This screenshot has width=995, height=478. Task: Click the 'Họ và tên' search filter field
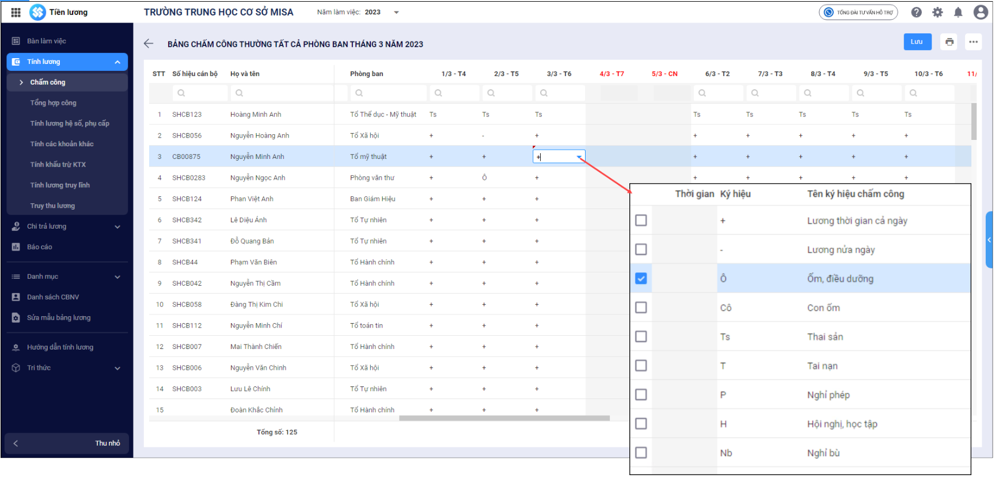(282, 93)
